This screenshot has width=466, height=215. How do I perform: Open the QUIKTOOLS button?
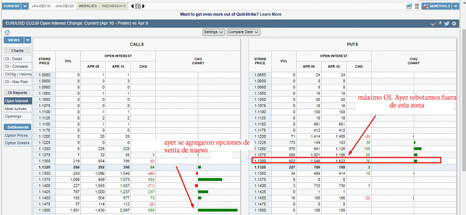click(x=436, y=6)
